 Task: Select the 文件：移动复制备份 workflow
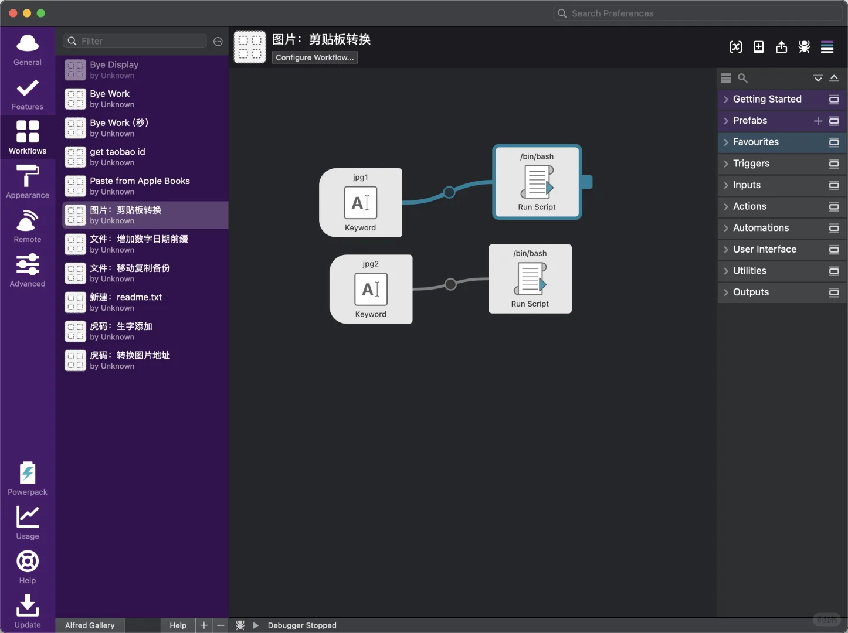tap(145, 274)
